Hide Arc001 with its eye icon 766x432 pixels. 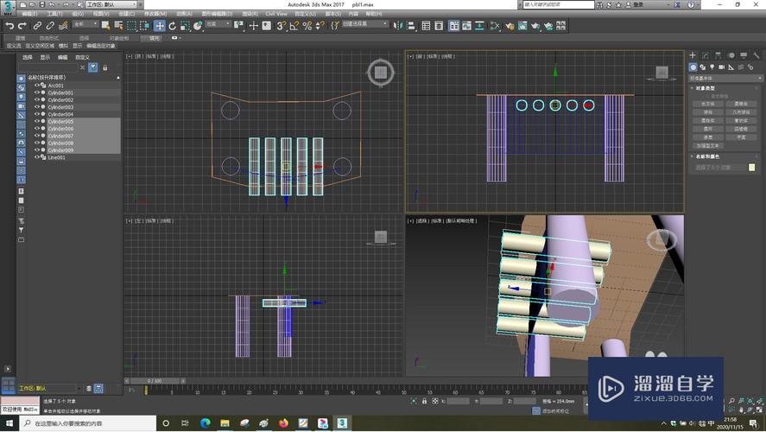(36, 85)
